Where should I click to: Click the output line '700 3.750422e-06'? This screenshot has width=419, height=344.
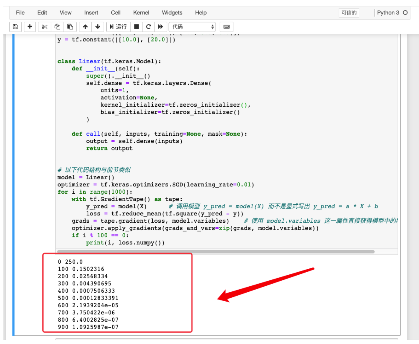click(x=86, y=313)
